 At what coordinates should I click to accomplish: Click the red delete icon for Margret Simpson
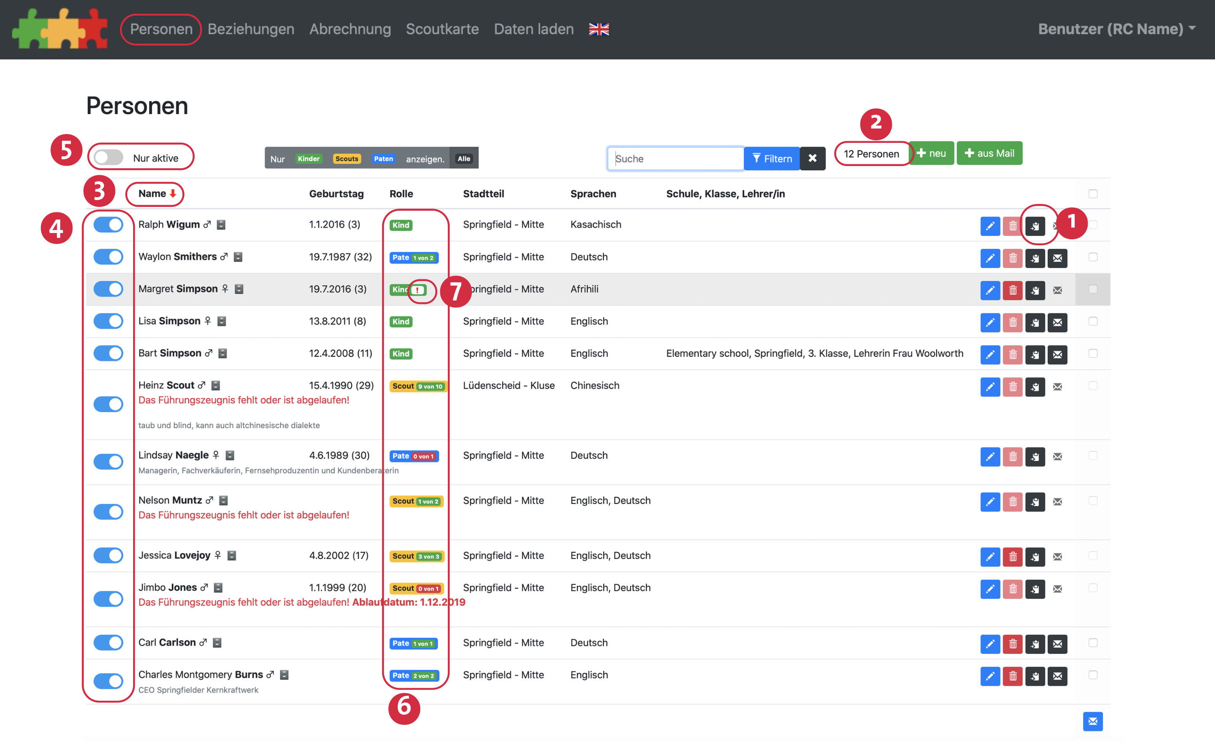(1013, 290)
